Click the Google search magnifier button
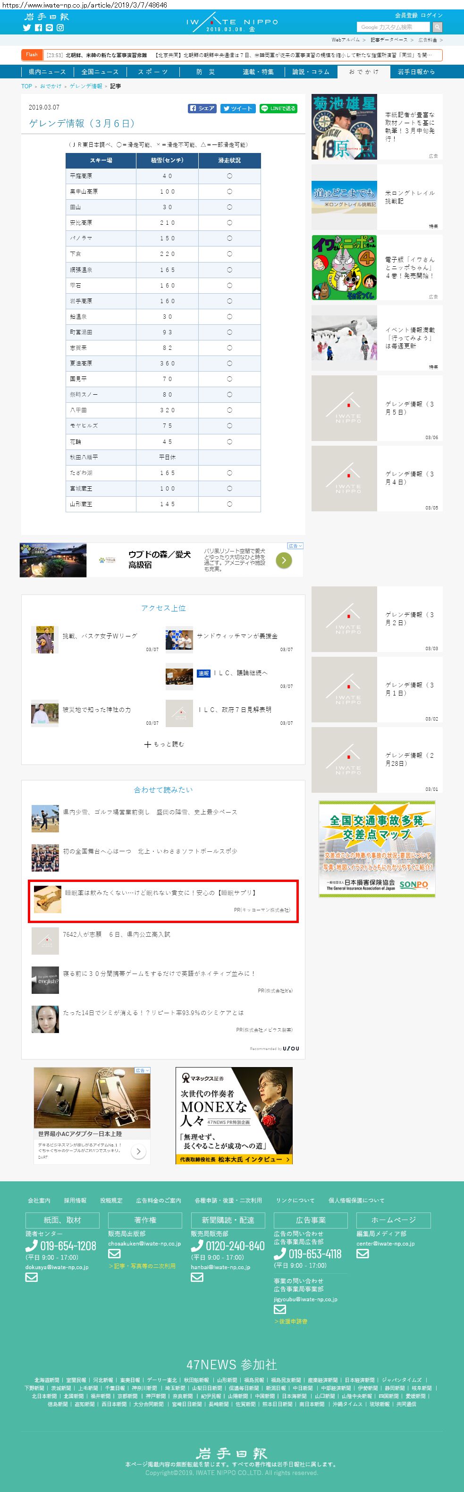Screen dimensions: 464x1492 438,26
